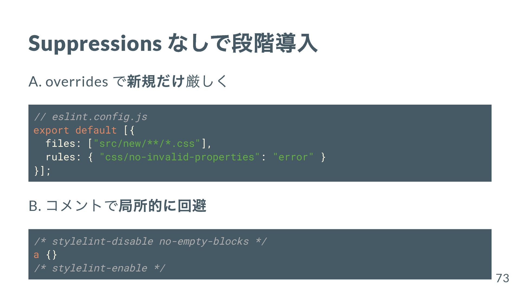Click the string "src/new/**/*.css"
The image size is (520, 292).
click(147, 144)
